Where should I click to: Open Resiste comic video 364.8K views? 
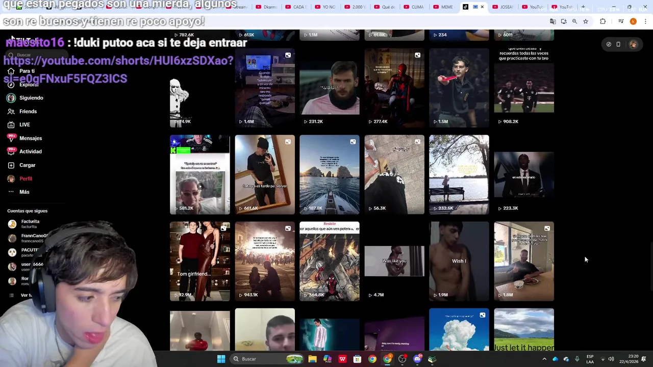[x=330, y=261]
